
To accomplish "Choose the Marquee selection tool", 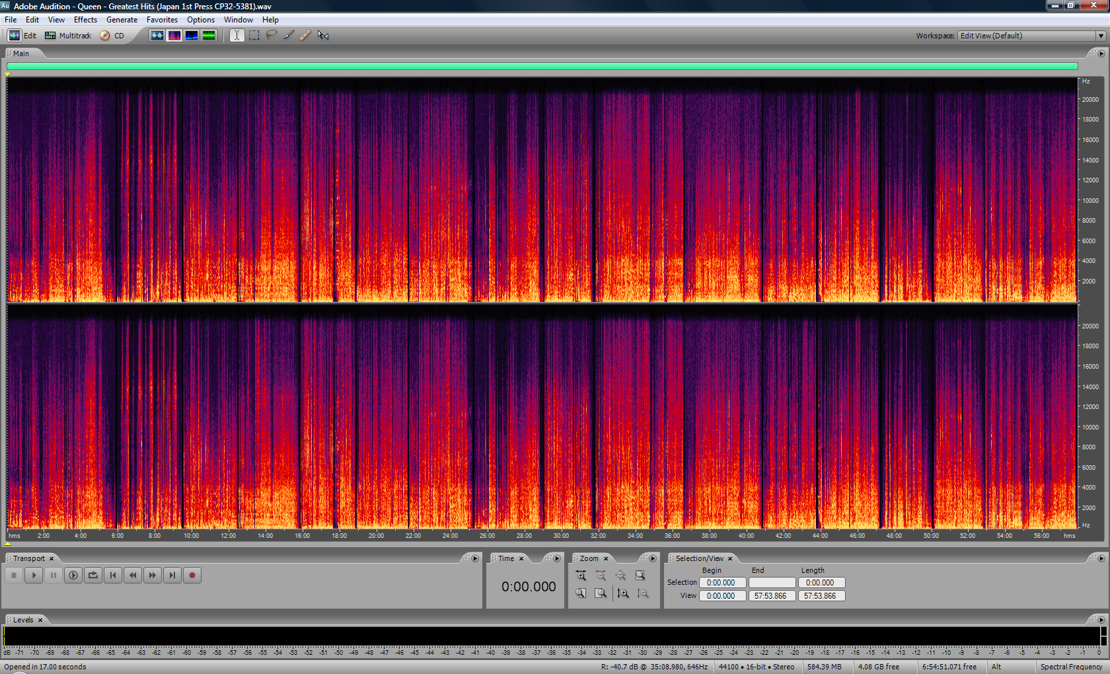I will click(x=254, y=35).
